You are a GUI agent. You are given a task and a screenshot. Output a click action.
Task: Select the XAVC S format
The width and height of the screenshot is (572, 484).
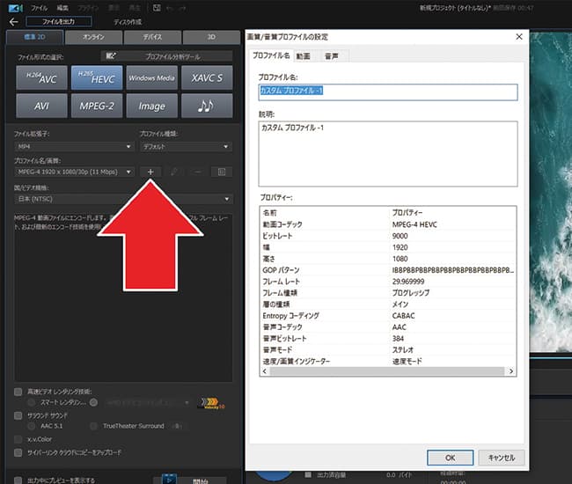pyautogui.click(x=207, y=77)
